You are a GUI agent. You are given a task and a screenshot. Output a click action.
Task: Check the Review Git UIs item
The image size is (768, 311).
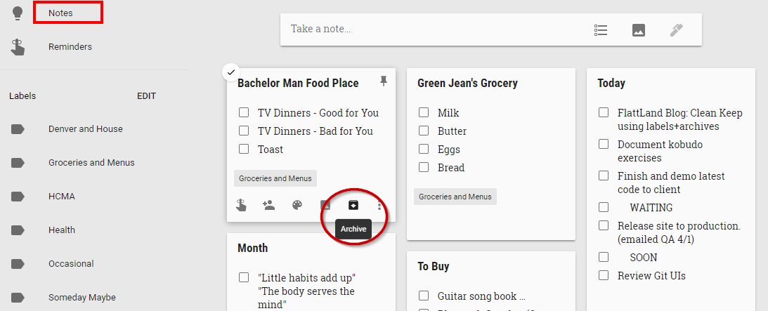coord(604,275)
